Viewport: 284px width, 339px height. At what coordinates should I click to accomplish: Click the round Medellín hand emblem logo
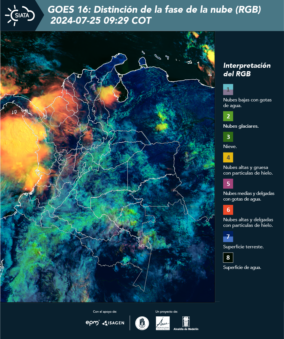point(142,323)
